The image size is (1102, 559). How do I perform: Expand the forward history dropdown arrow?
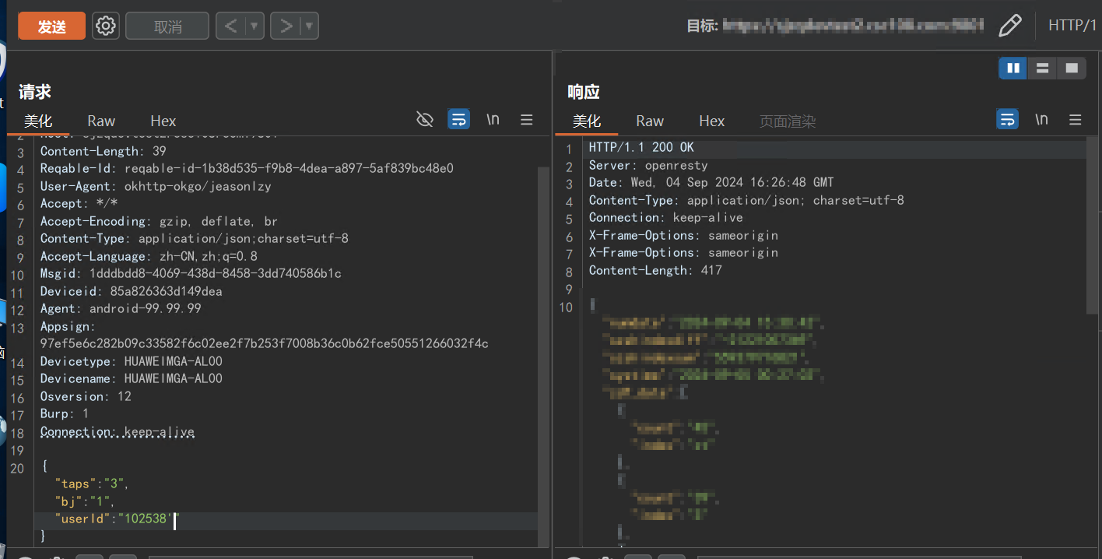coord(309,26)
